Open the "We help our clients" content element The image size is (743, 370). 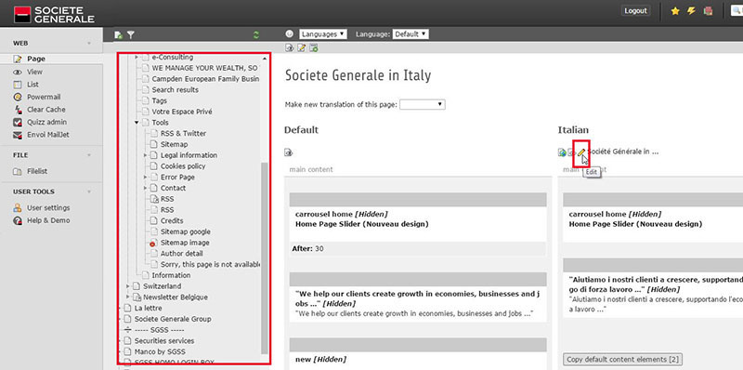coord(417,298)
